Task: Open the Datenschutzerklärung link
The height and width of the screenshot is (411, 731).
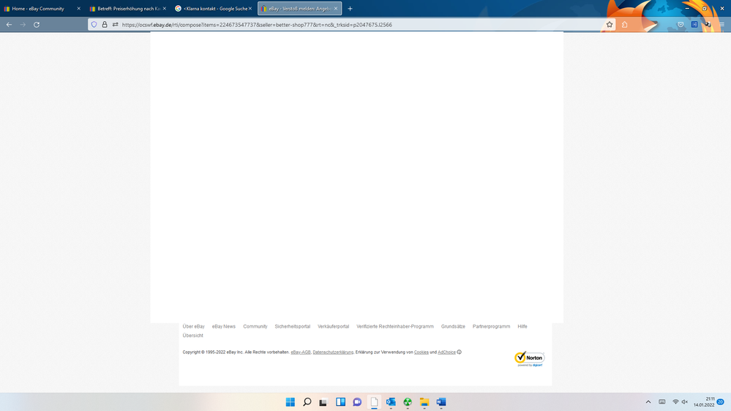Action: 333,352
